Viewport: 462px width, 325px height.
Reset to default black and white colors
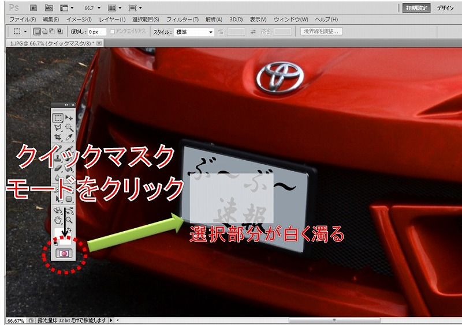point(55,243)
